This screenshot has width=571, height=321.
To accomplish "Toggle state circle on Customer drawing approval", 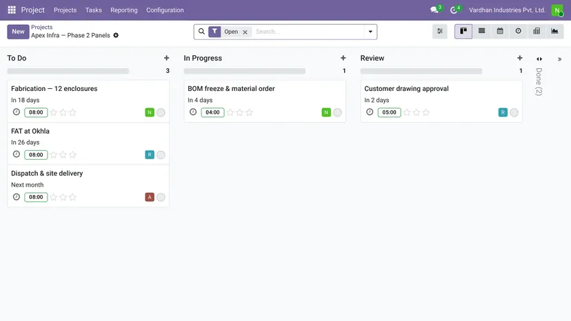I will 514,112.
